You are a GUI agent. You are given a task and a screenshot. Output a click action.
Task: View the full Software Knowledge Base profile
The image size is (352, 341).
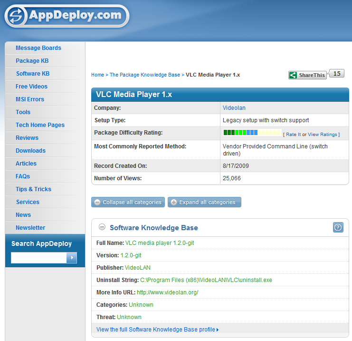(x=157, y=329)
